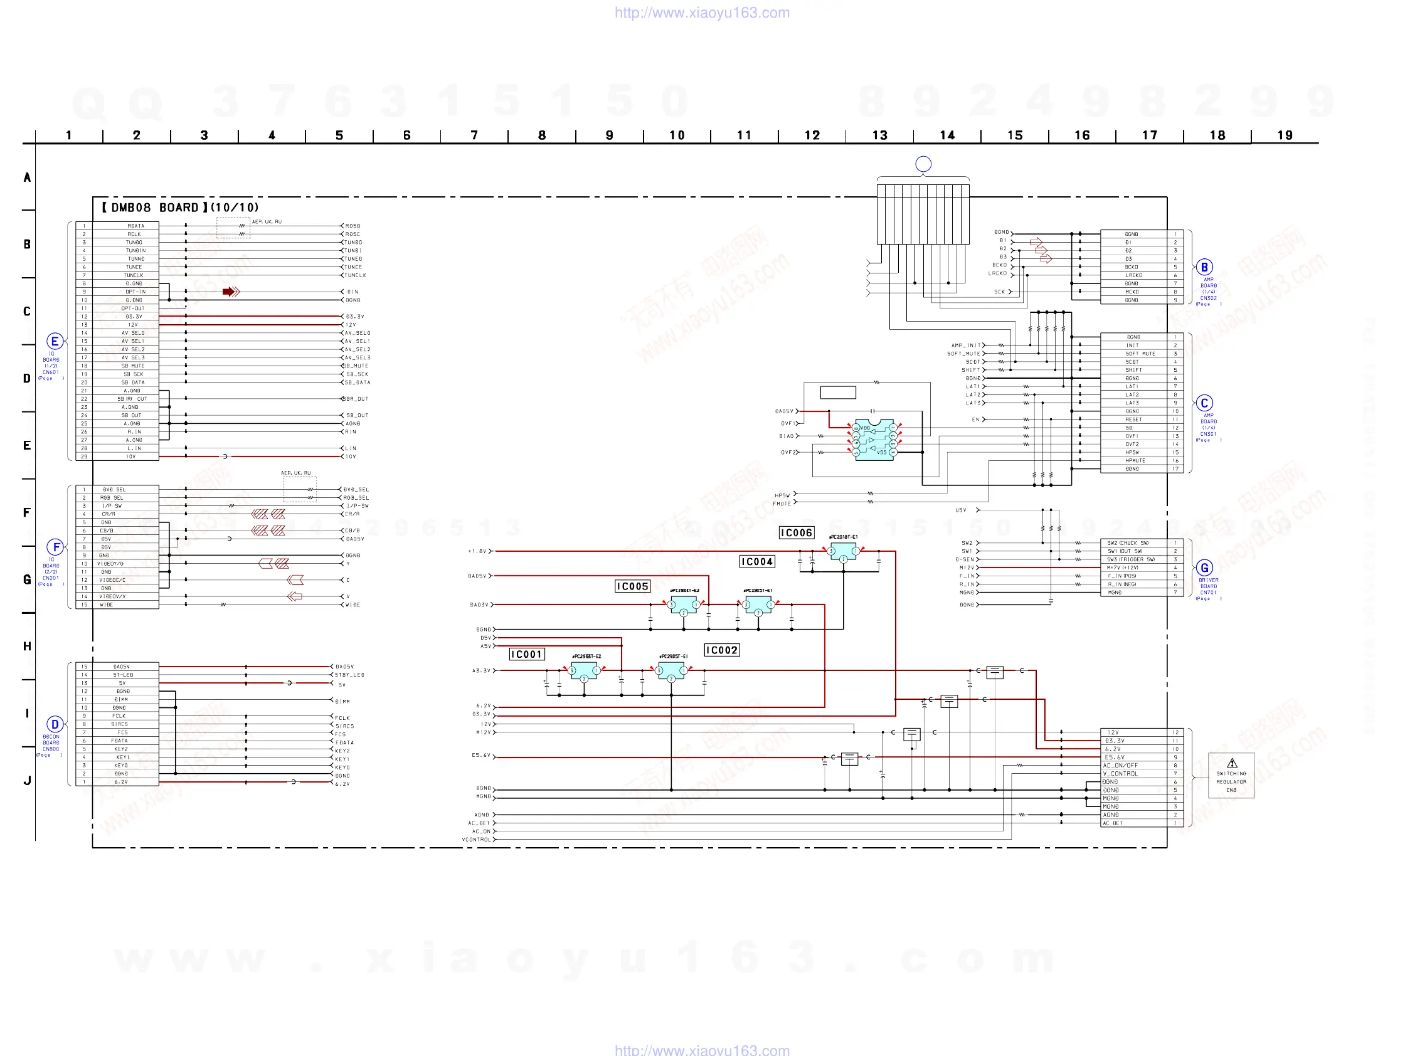Open the xiaoyu163.com link at top
Screen dimensions: 1405x1056
tap(702, 13)
